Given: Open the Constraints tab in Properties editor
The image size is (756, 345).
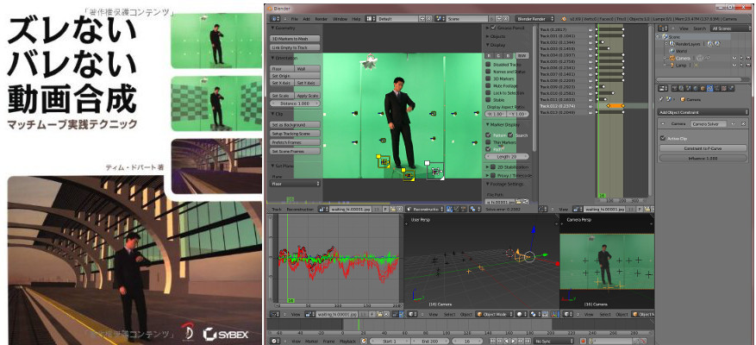Looking at the screenshot, I should tap(709, 88).
